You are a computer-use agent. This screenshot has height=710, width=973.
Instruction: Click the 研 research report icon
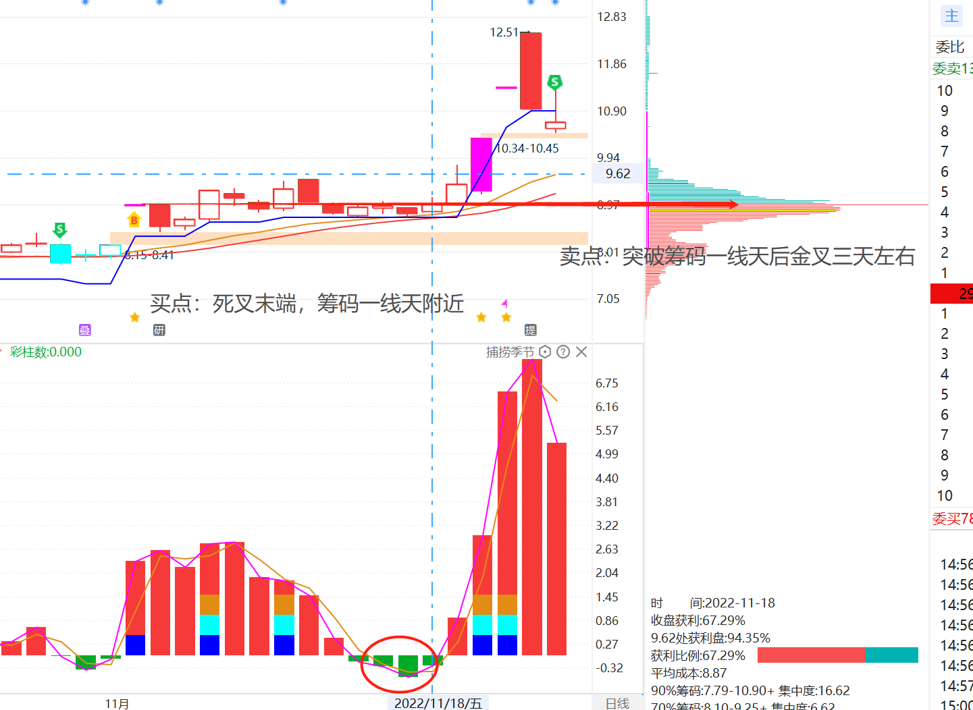point(159,330)
